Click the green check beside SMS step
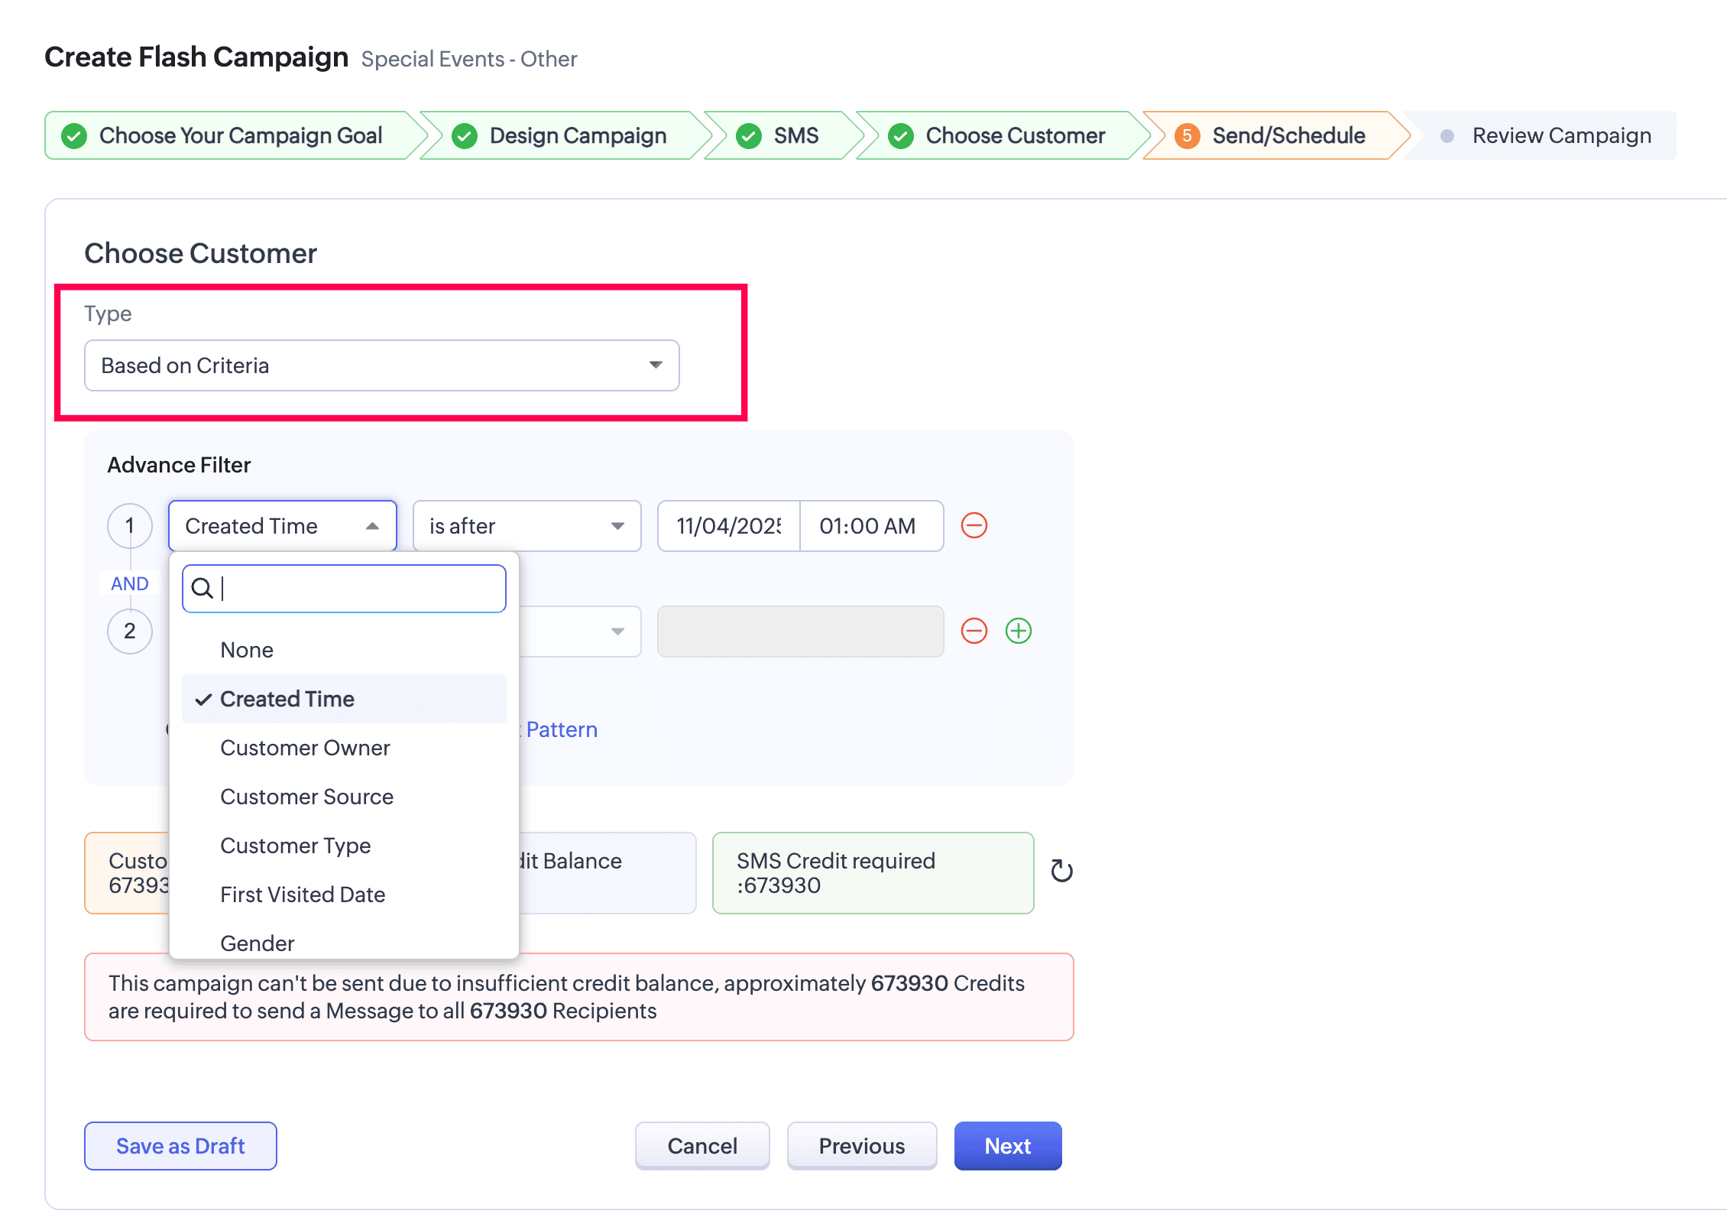1727x1211 pixels. [x=749, y=136]
